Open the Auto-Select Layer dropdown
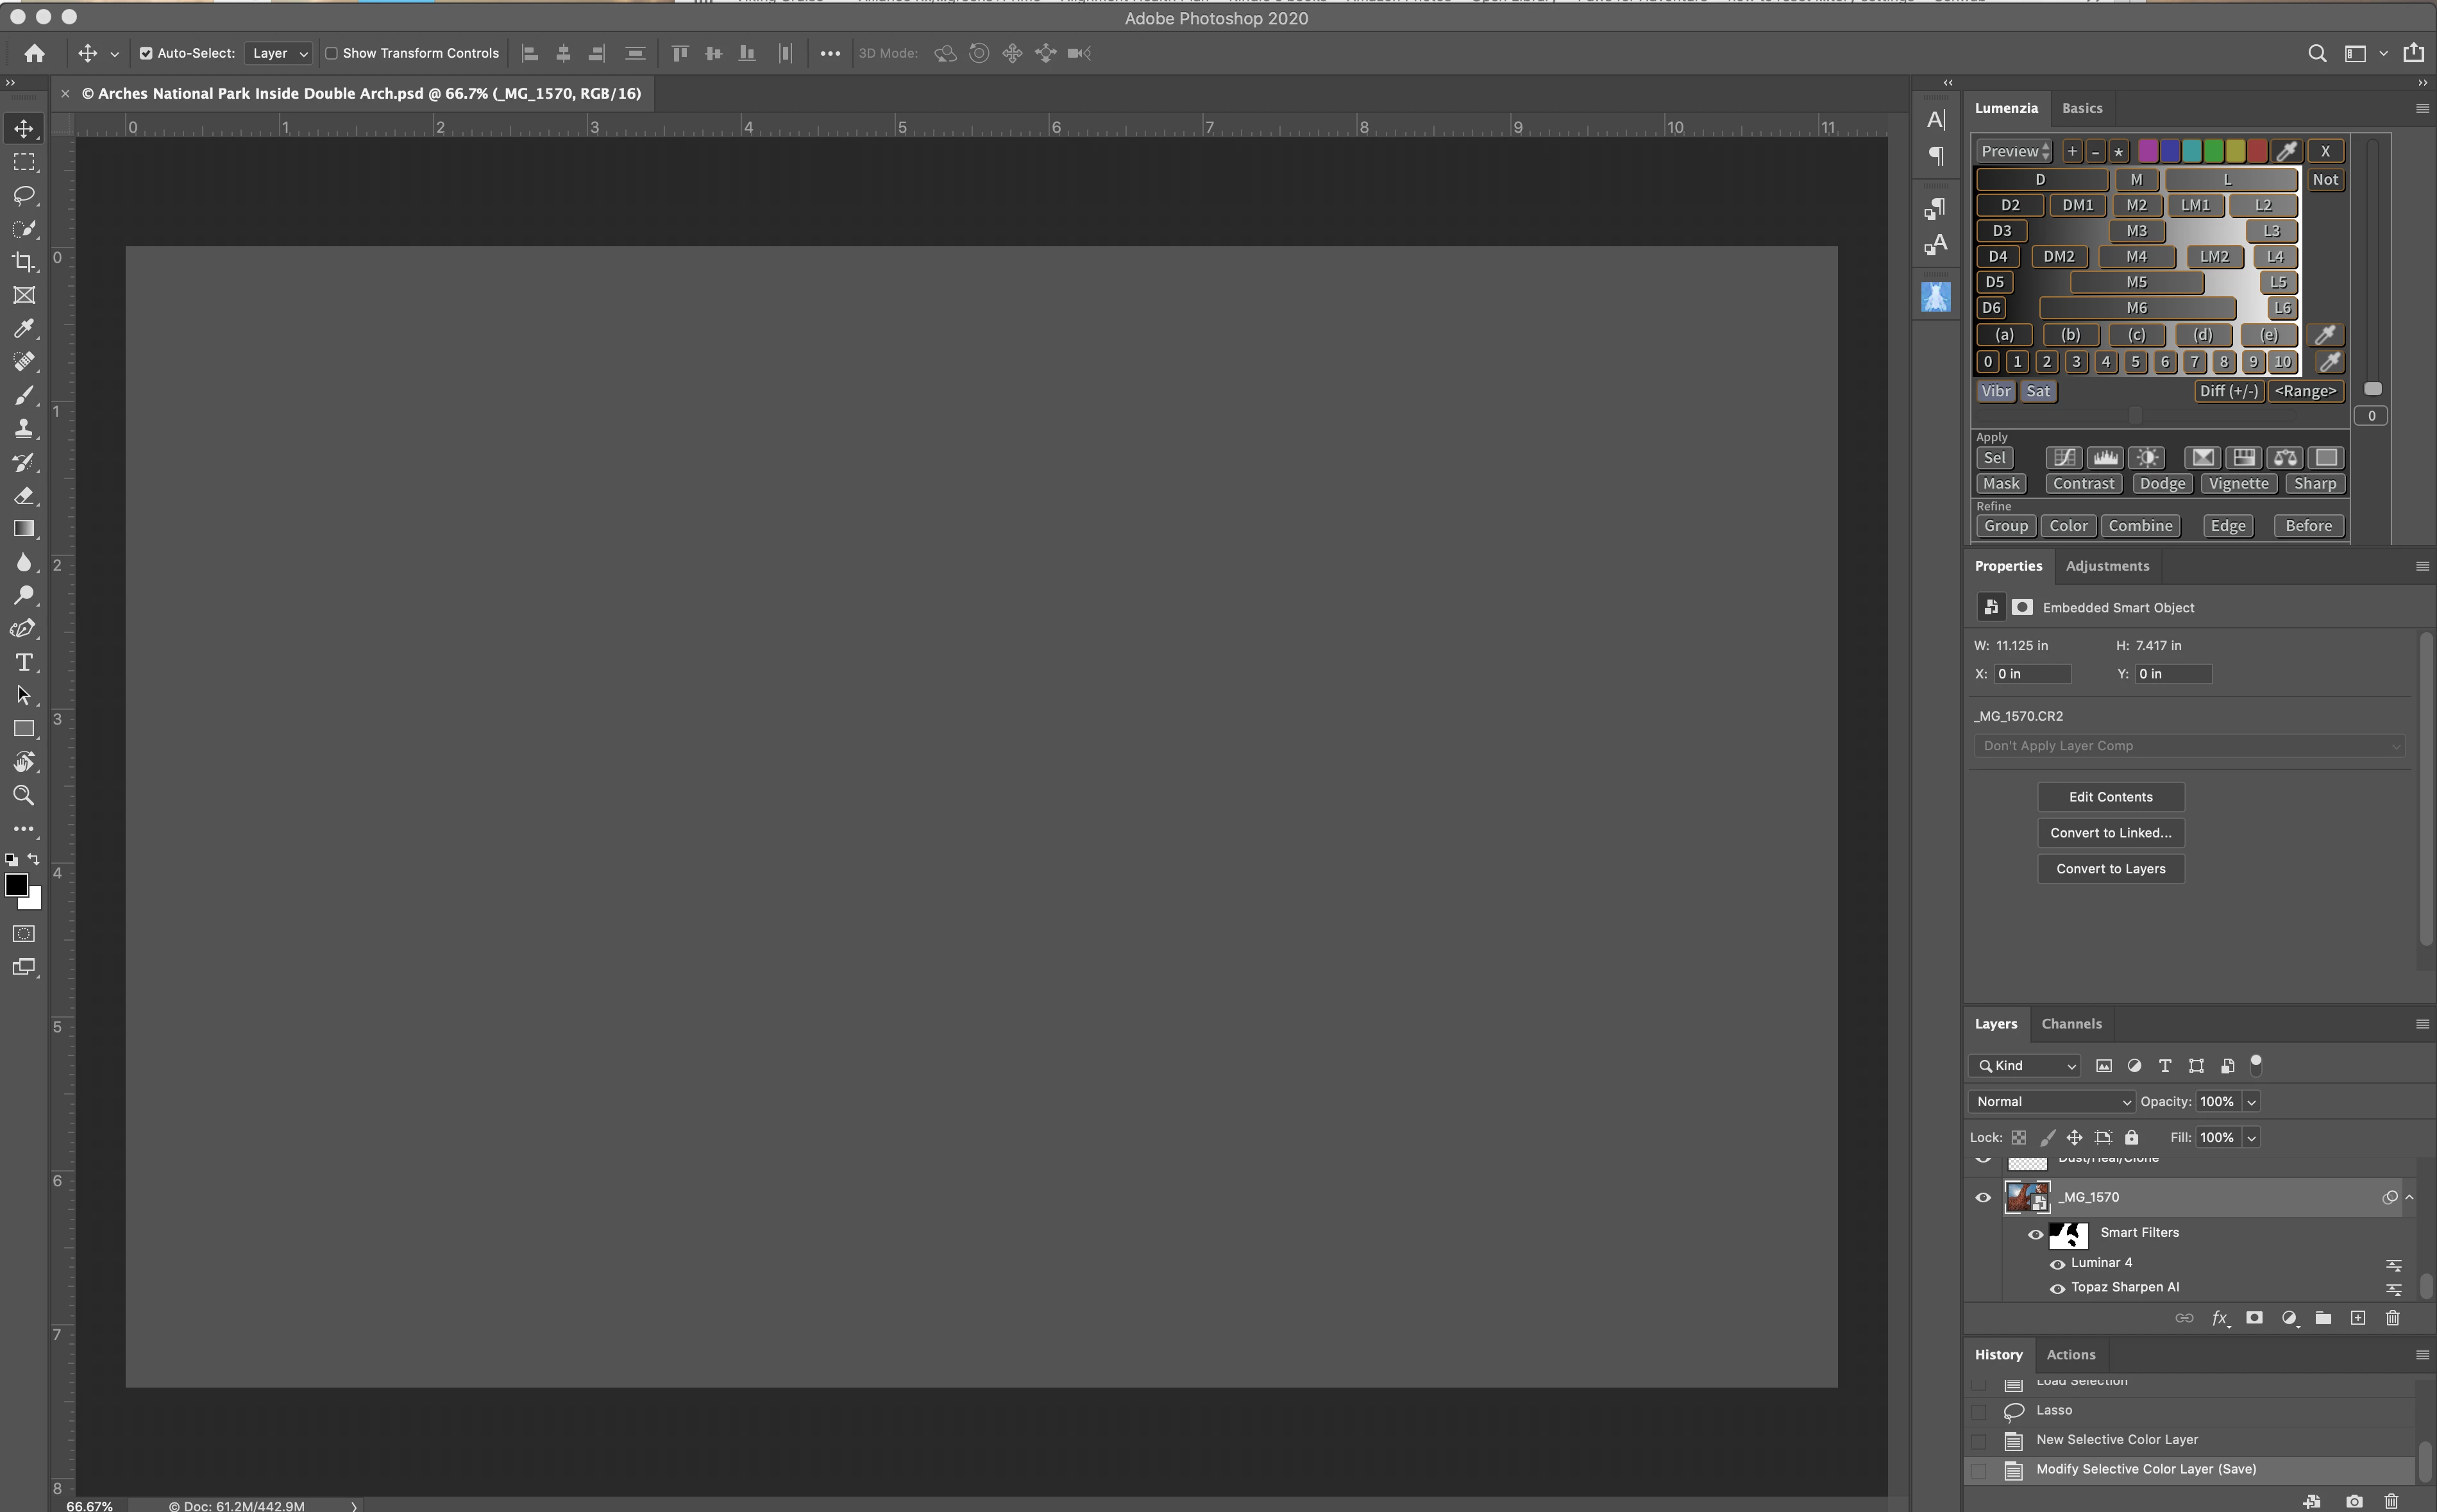The width and height of the screenshot is (2437, 1512). click(278, 53)
